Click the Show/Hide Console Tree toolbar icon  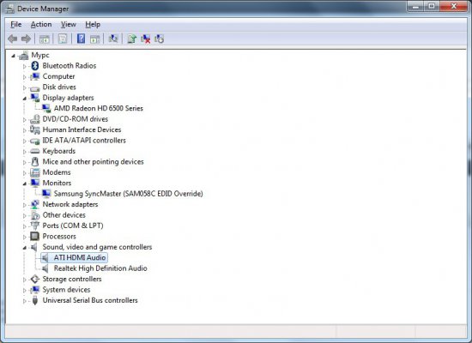(45, 39)
